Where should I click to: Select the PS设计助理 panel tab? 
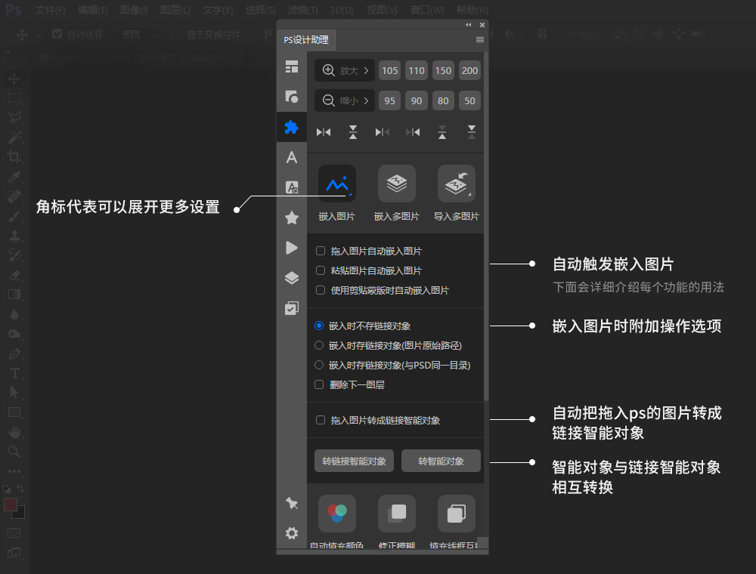[x=306, y=40]
